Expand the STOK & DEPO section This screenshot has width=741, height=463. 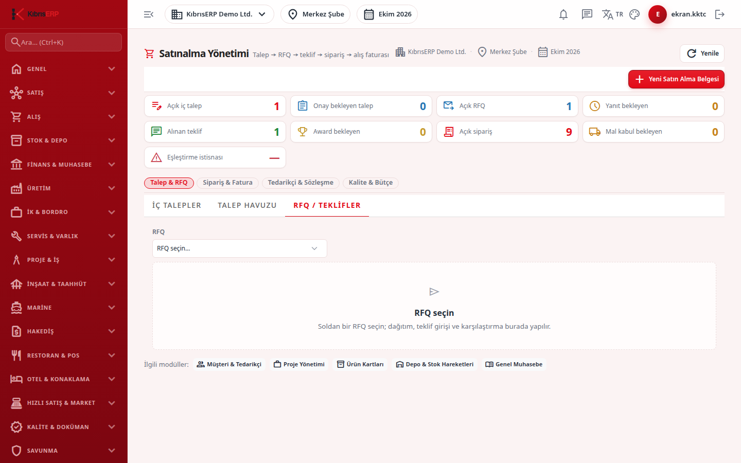coord(64,140)
